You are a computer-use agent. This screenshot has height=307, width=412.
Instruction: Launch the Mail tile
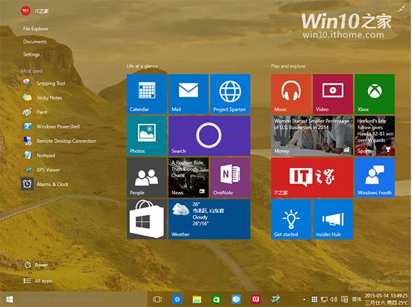(188, 94)
